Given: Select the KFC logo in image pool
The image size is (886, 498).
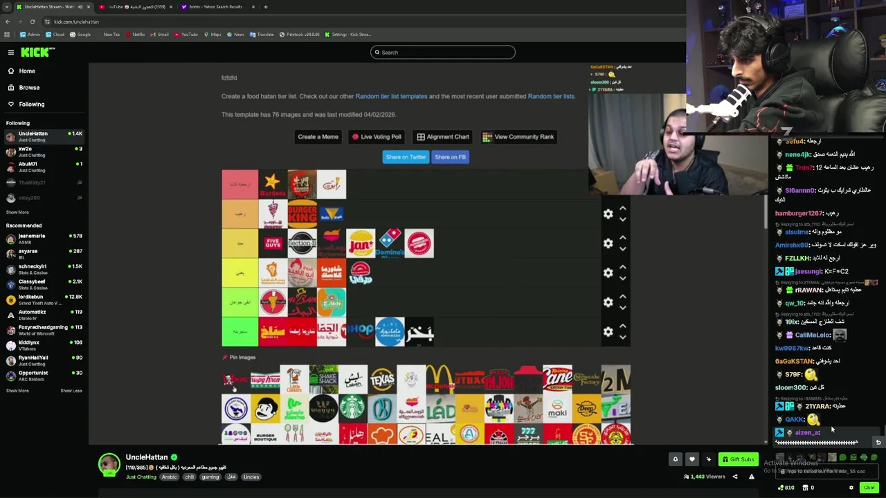Looking at the screenshot, I should tap(235, 379).
